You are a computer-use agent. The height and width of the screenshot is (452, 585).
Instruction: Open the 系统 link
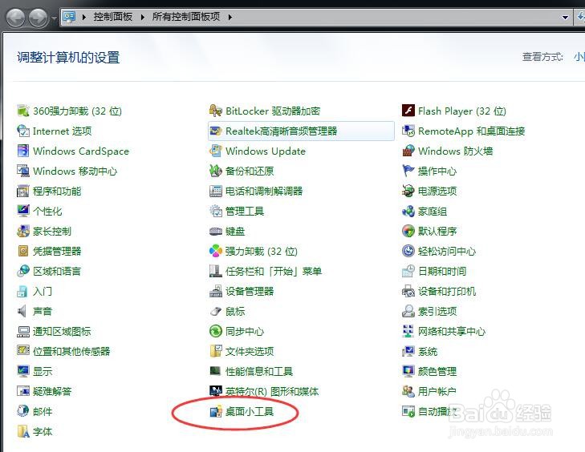click(x=428, y=351)
